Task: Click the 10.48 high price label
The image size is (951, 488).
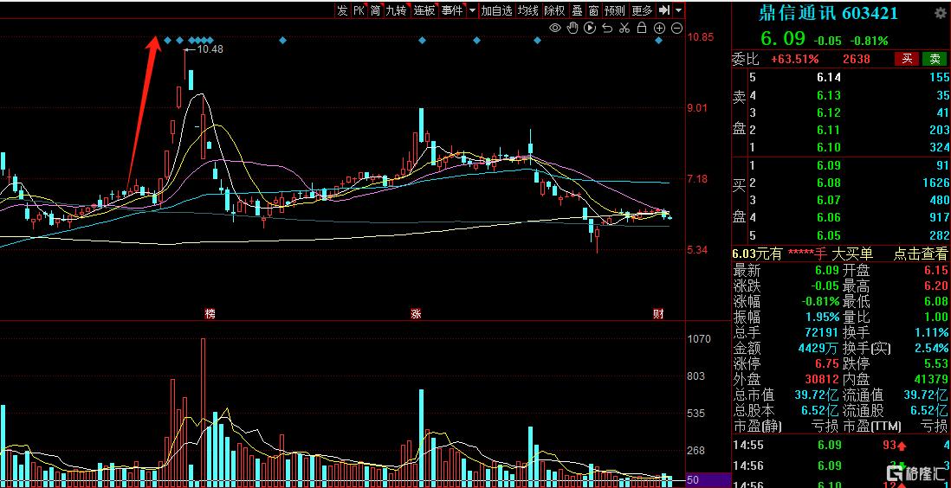Action: pos(210,49)
